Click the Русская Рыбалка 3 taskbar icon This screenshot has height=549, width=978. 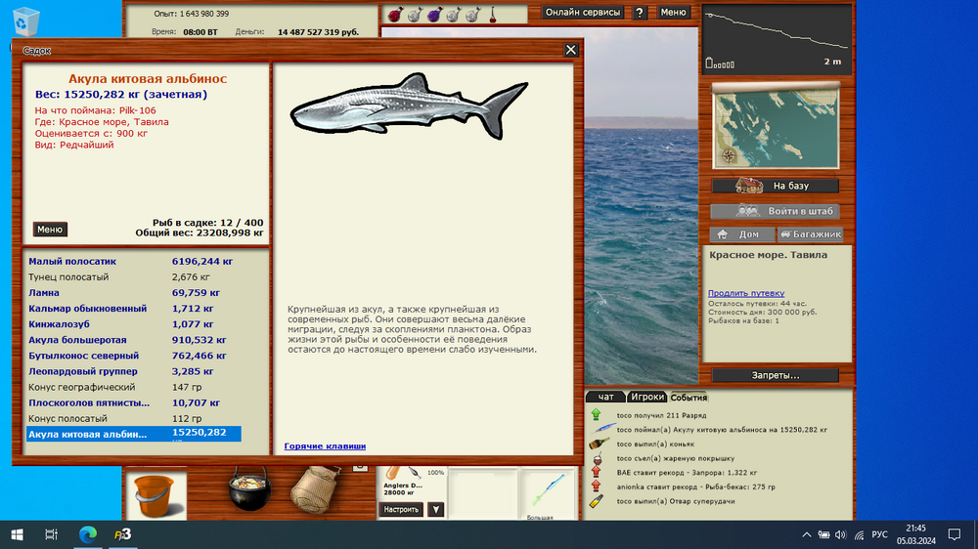[123, 534]
